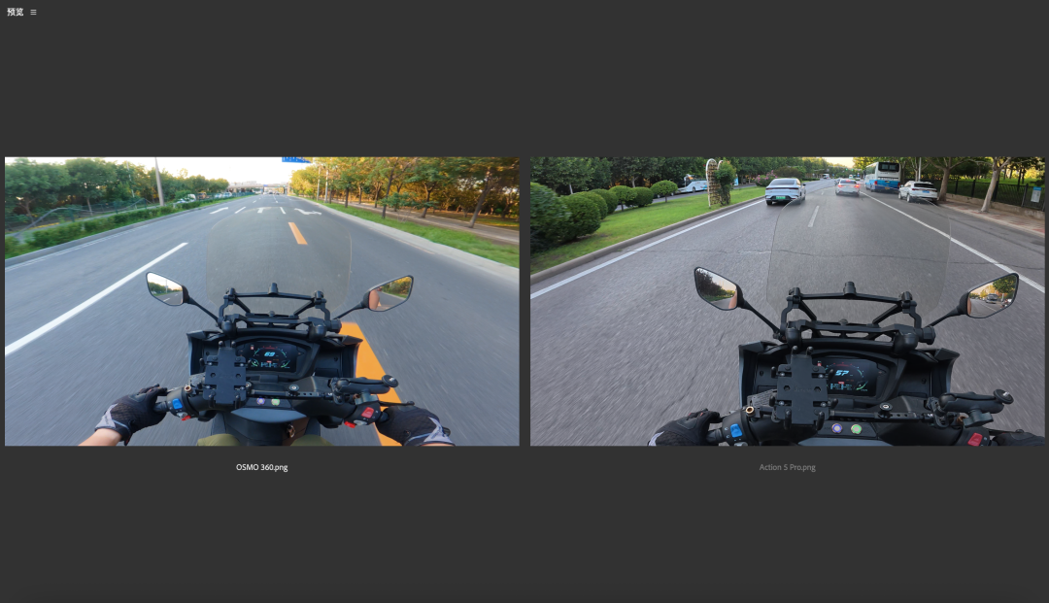The height and width of the screenshot is (603, 1049).
Task: Click the blue road sign in OSMO 360 image
Action: (x=295, y=159)
